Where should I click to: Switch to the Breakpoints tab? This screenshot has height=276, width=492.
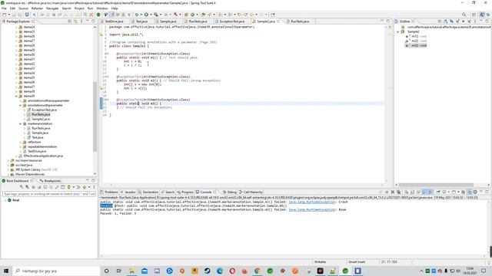pos(50,181)
